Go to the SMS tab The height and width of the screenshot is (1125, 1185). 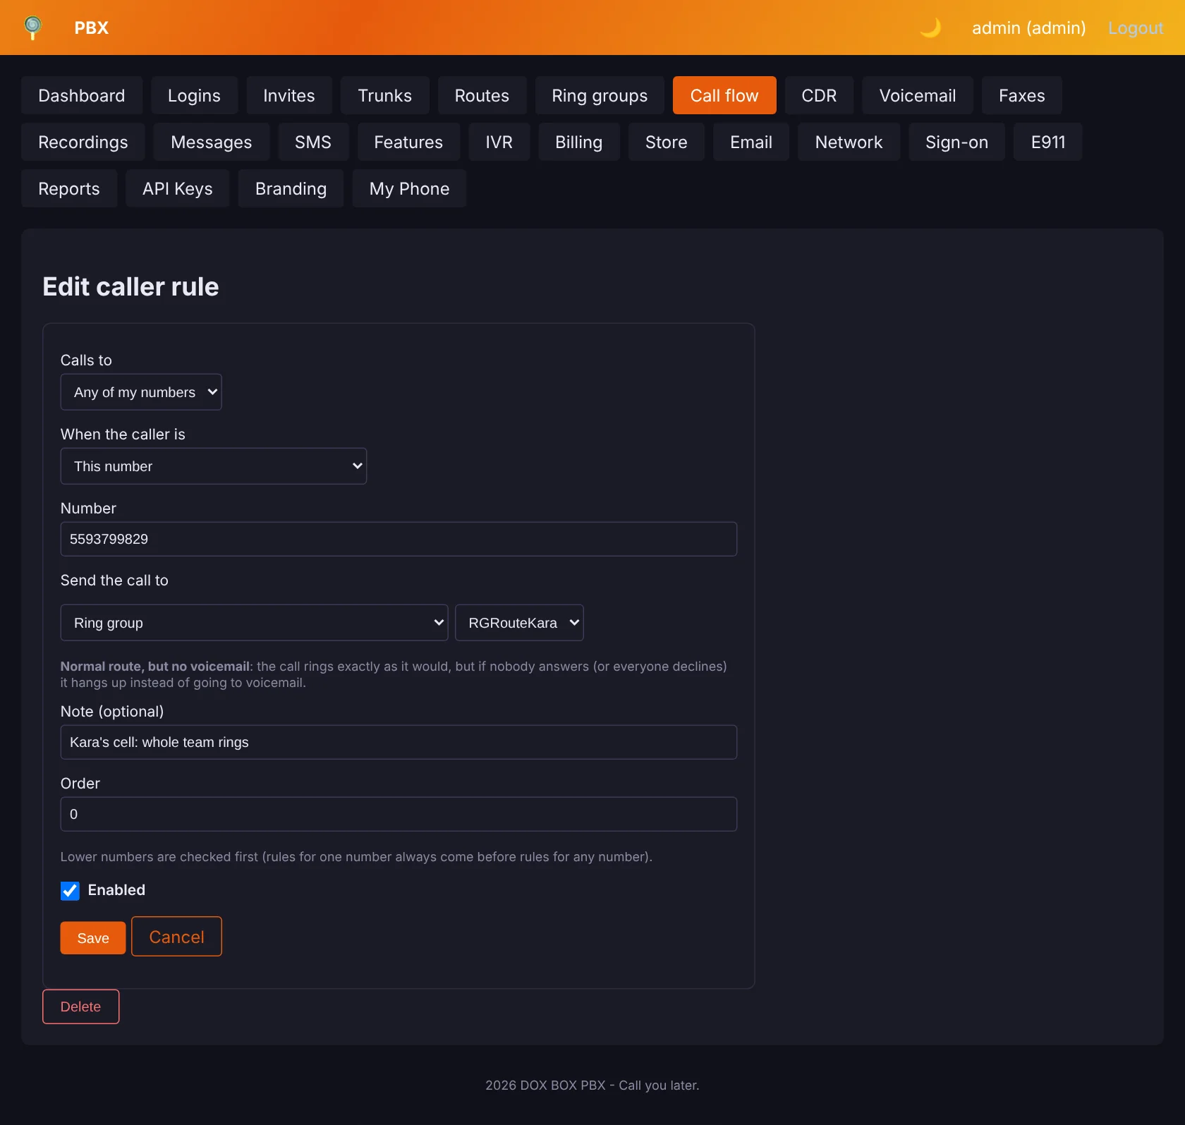pyautogui.click(x=313, y=142)
